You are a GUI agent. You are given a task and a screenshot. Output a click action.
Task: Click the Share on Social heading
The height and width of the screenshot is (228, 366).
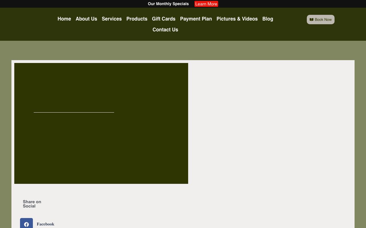click(32, 204)
